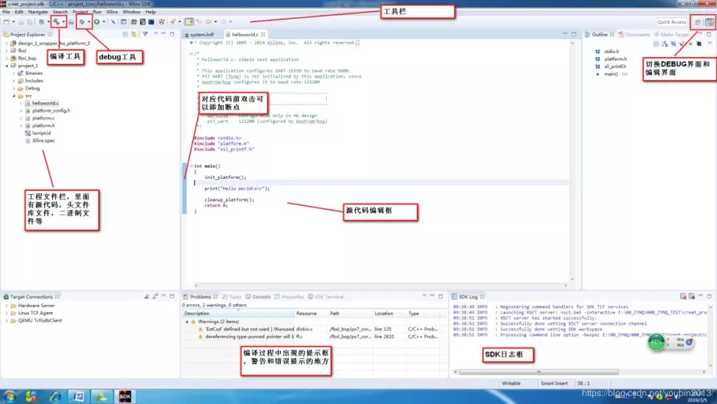Viewport: 717px width, 404px height.
Task: Click the Build (hammer) toolbar icon
Action: pos(56,21)
